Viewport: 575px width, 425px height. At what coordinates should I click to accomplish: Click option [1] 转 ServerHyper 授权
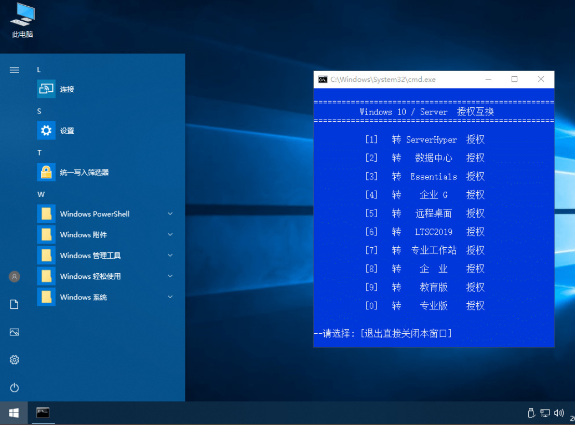tap(425, 139)
